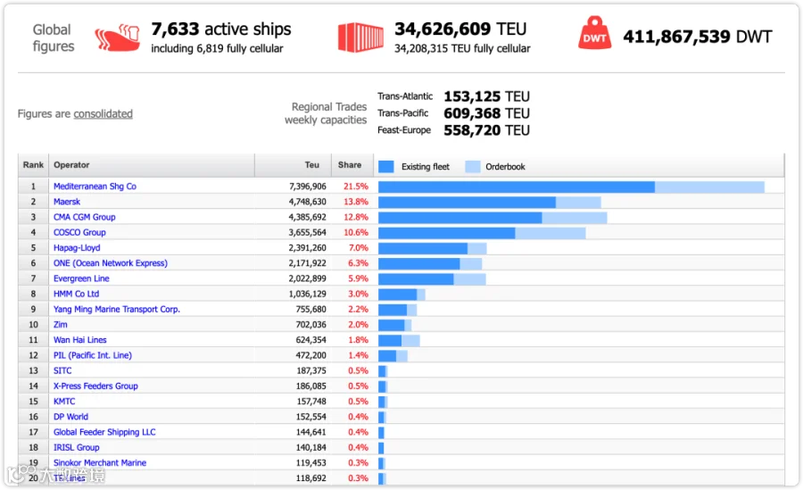Open the Maersk operator link
Image resolution: width=803 pixels, height=490 pixels.
coord(67,202)
